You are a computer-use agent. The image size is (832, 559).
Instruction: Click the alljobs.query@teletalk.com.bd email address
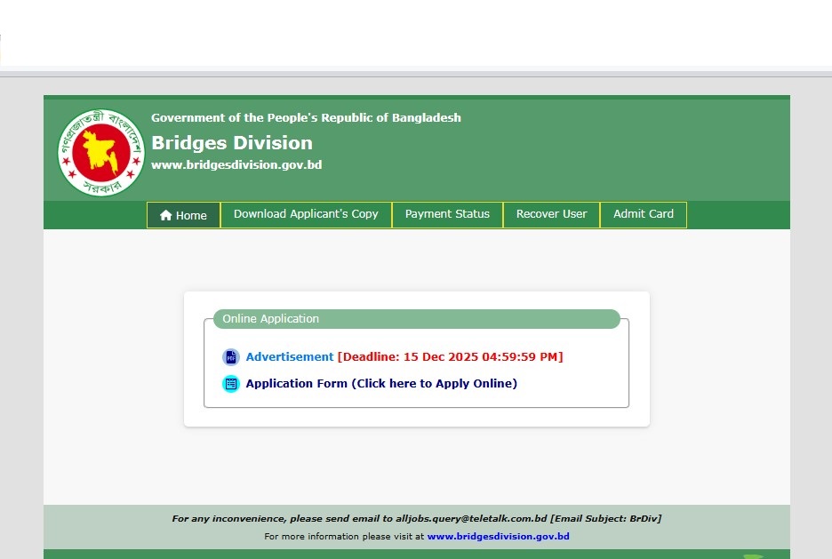[x=471, y=519]
